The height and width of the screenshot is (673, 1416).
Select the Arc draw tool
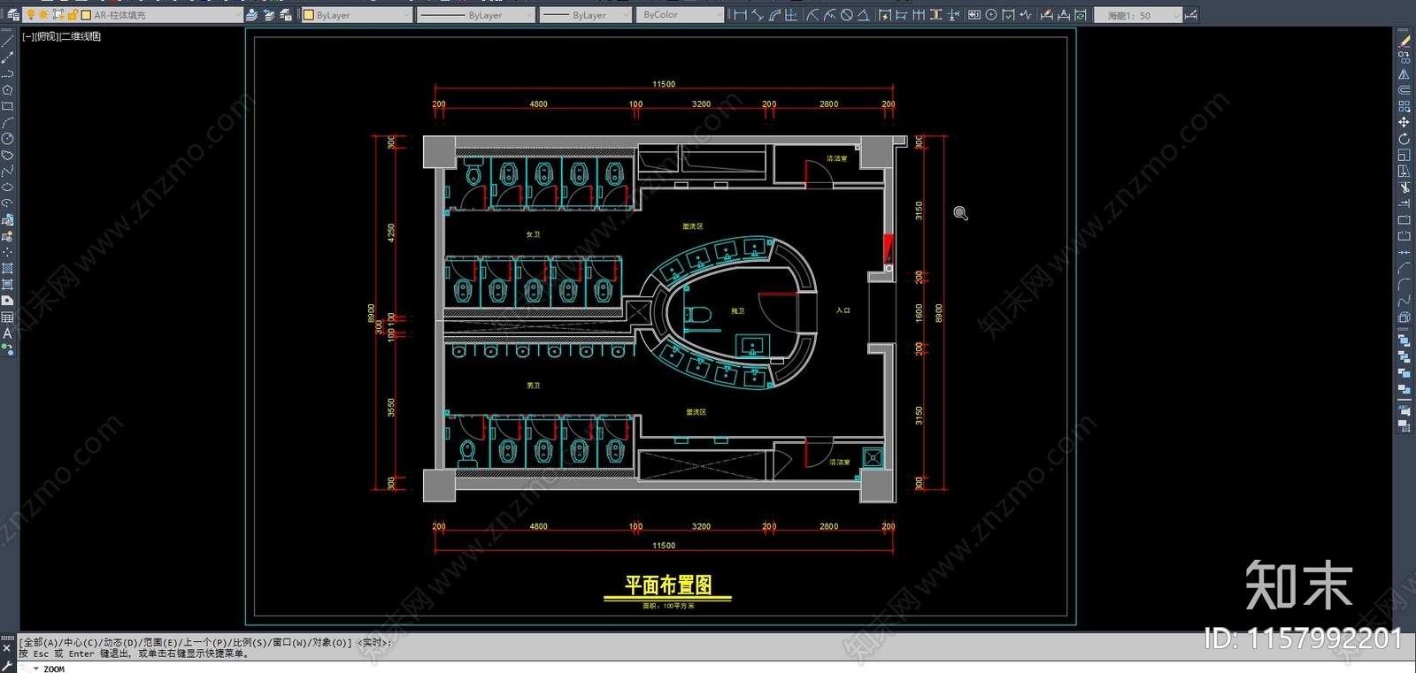tap(7, 122)
